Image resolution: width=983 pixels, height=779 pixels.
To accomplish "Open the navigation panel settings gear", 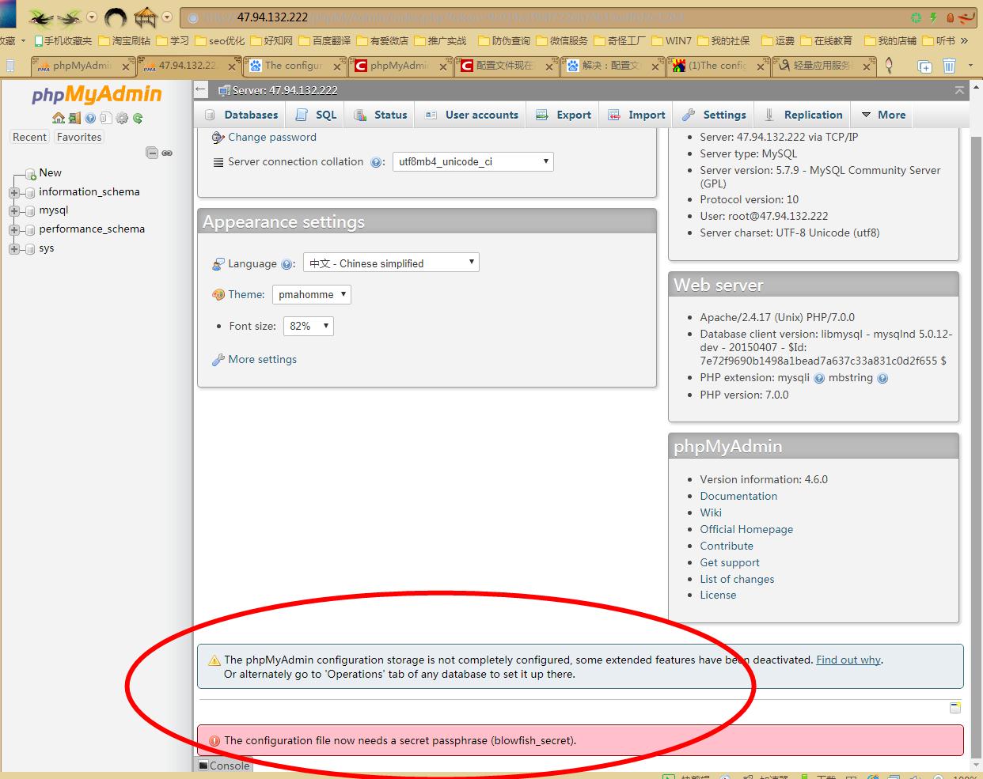I will click(122, 118).
